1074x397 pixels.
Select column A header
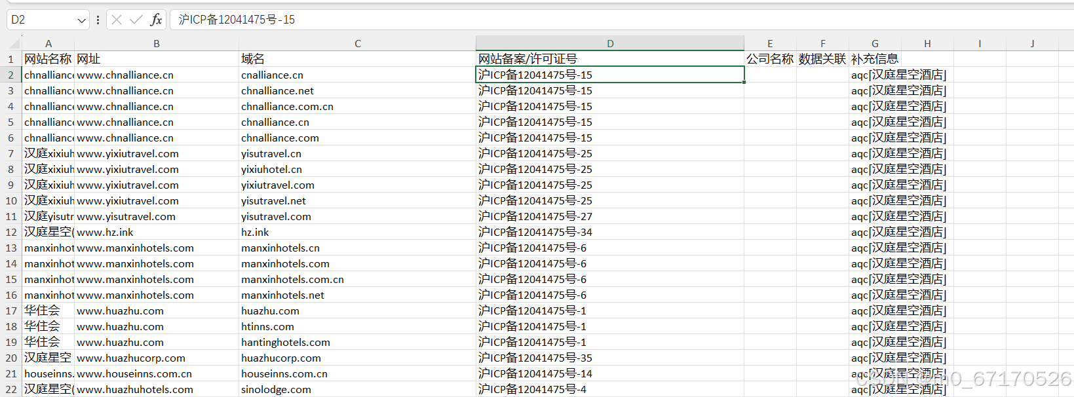coord(48,43)
